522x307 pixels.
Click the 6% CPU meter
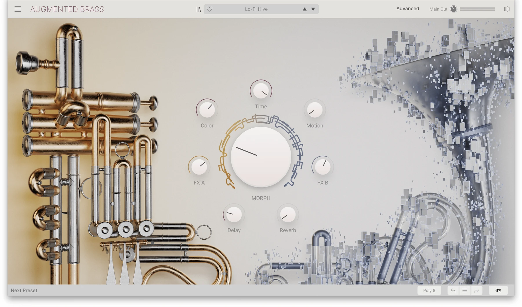coord(498,290)
